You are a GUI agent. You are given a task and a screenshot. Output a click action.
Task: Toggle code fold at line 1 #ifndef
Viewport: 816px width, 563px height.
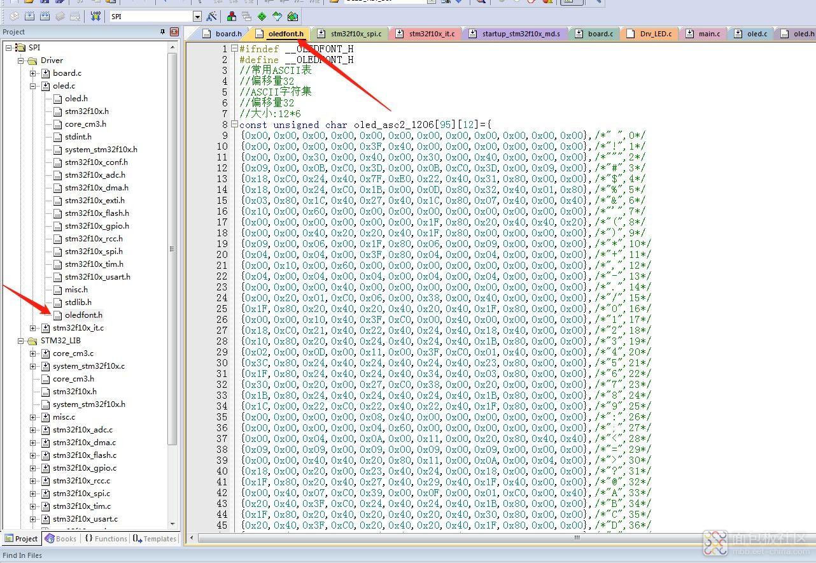pyautogui.click(x=234, y=48)
